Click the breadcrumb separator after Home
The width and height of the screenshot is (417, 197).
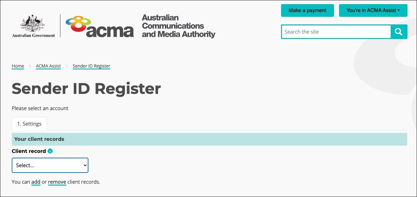[30, 66]
